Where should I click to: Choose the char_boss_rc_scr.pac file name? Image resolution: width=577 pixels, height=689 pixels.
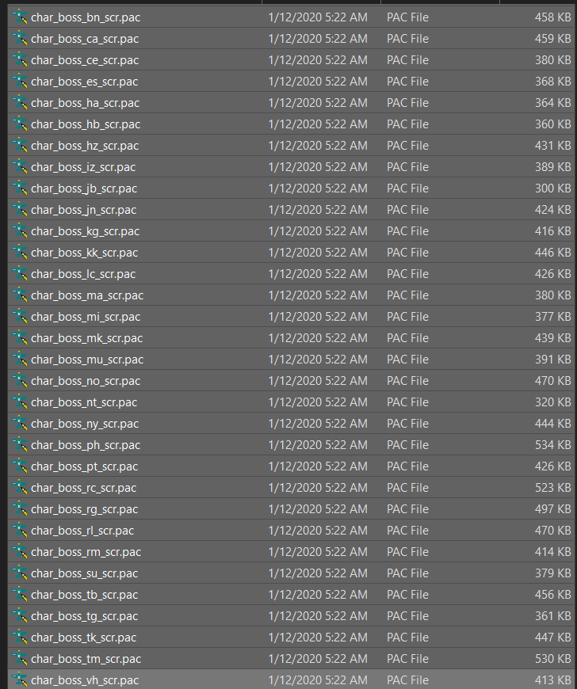pyautogui.click(x=83, y=487)
